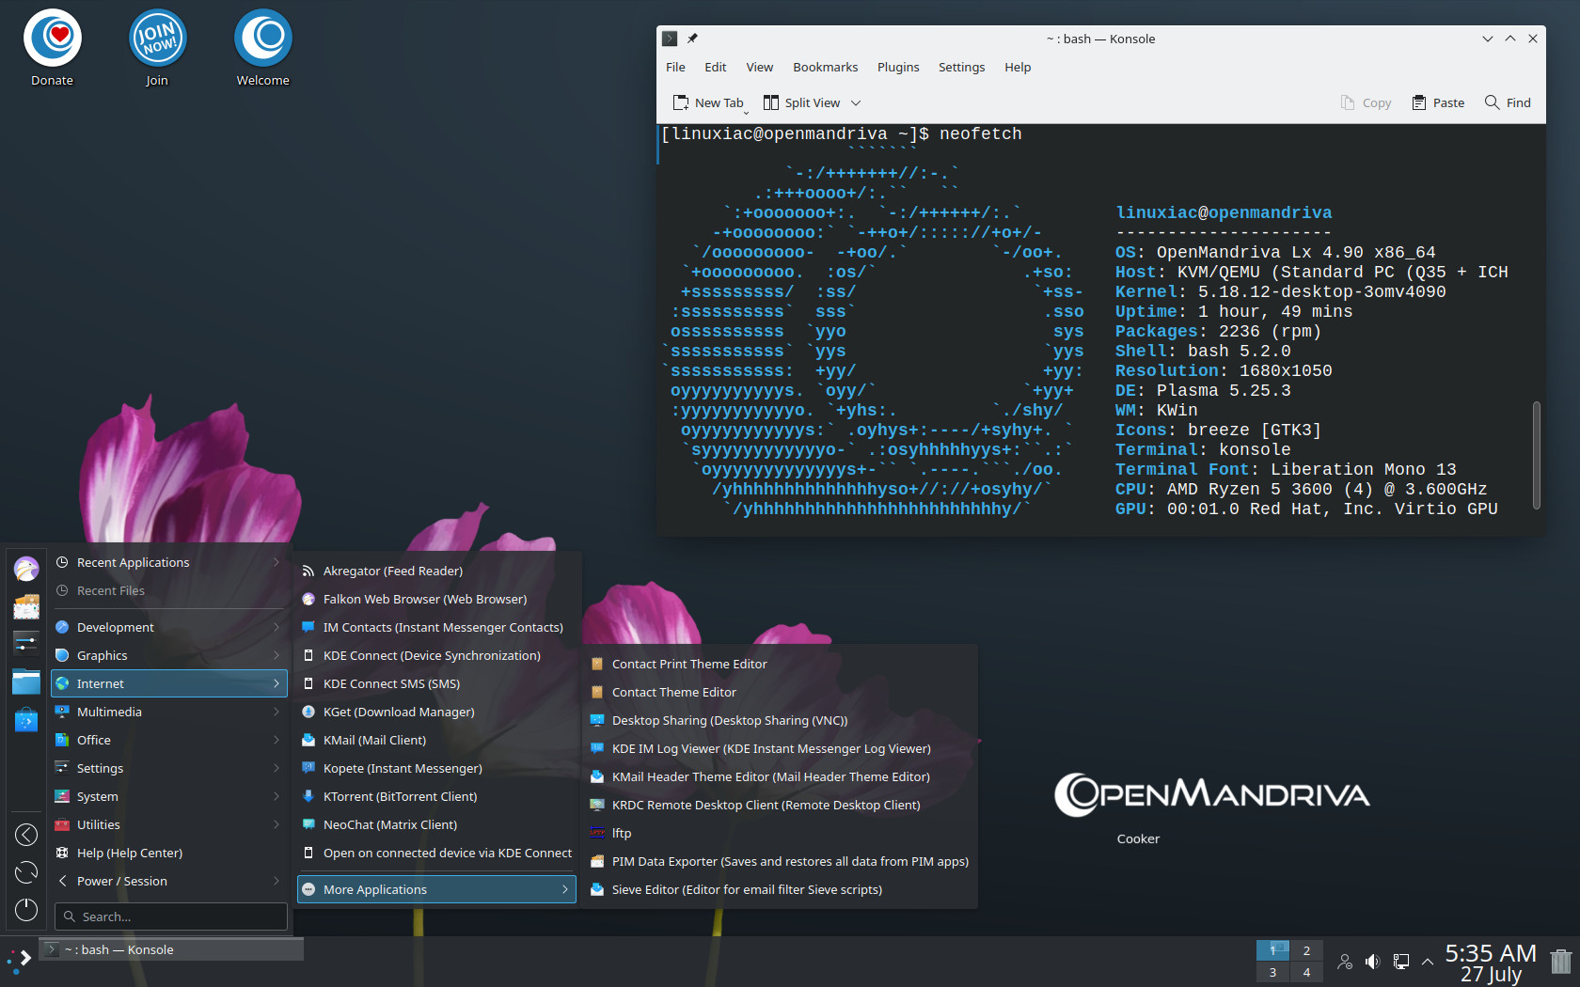This screenshot has width=1580, height=987.
Task: Expand the Graphics category
Action: click(x=168, y=655)
